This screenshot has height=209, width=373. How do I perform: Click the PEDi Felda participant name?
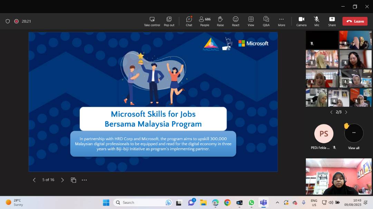320,148
